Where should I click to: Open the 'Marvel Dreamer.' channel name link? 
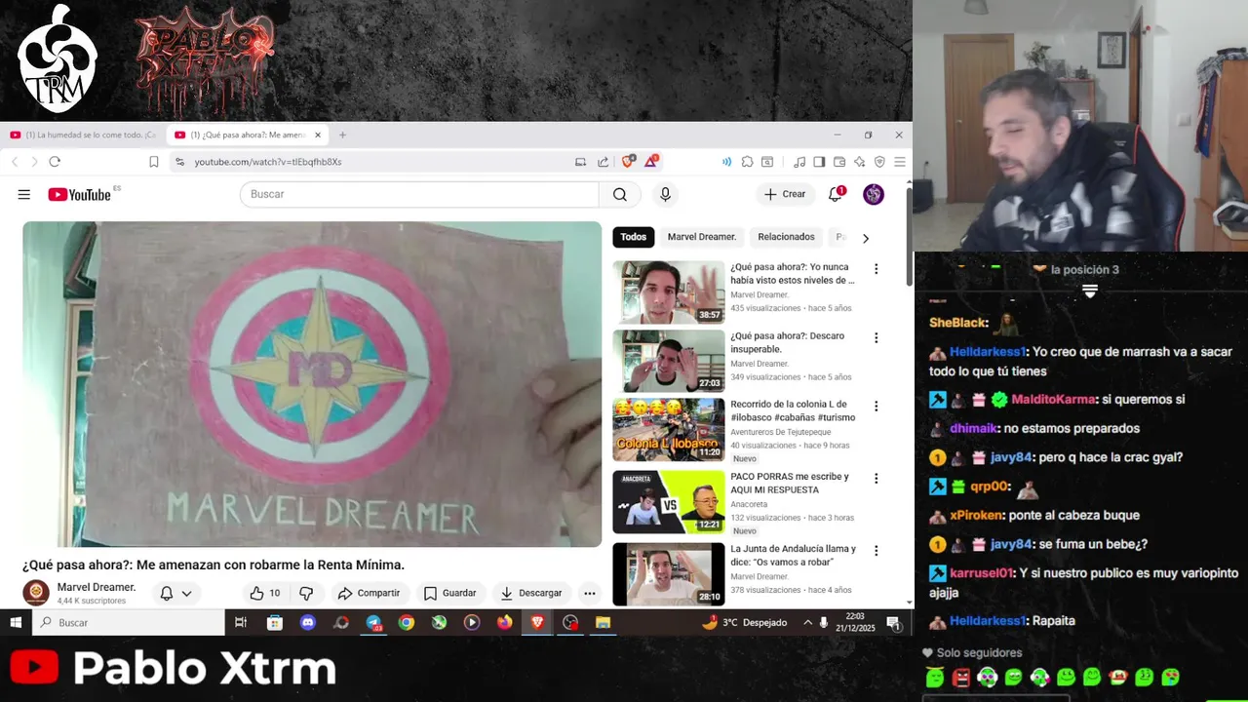[97, 587]
